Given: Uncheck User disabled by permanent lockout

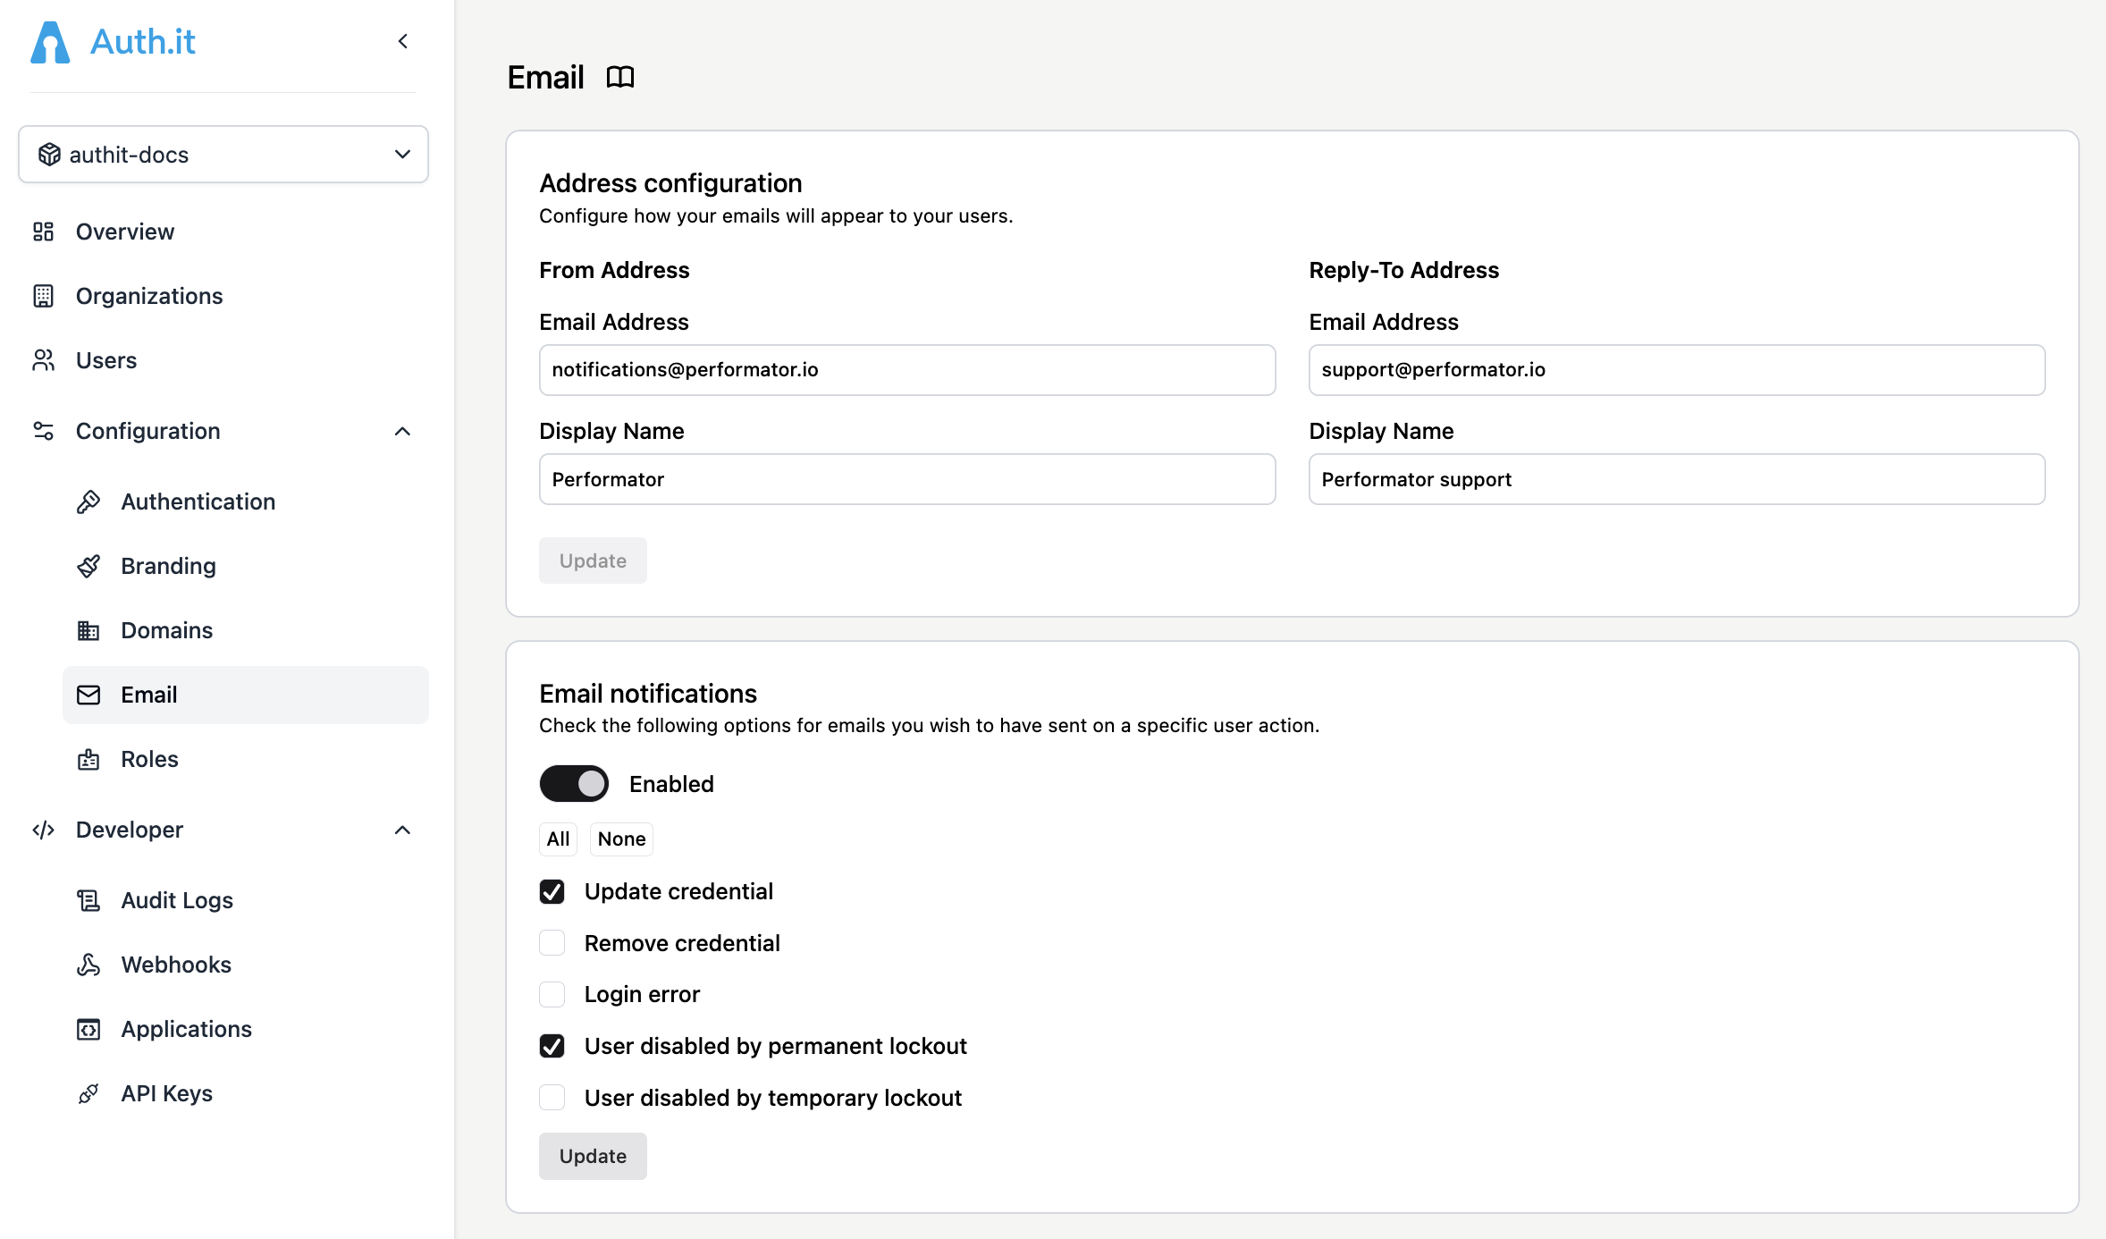Looking at the screenshot, I should pos(552,1045).
